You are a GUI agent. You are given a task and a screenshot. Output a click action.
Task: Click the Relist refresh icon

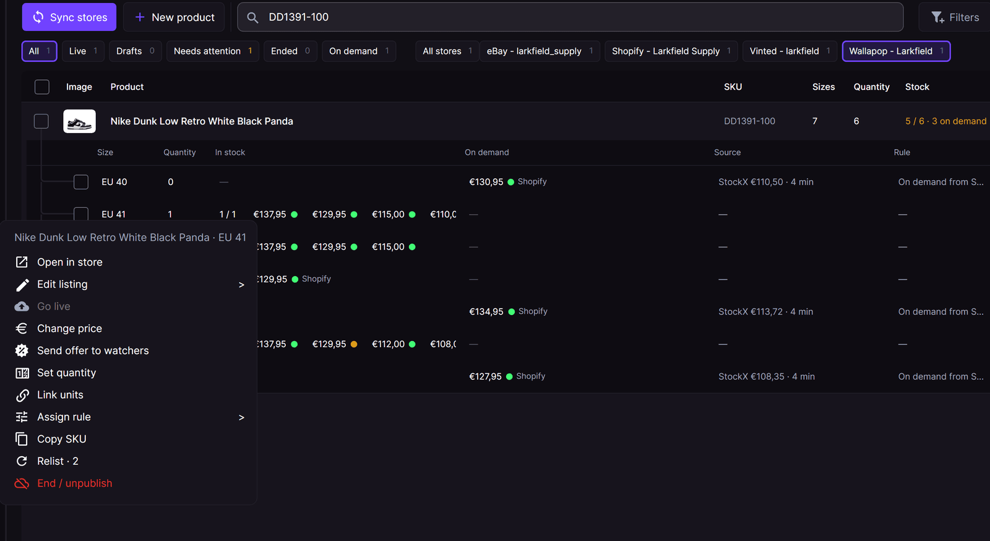(22, 461)
